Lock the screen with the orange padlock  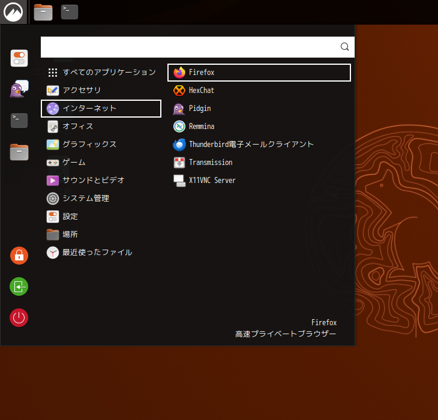pyautogui.click(x=19, y=255)
